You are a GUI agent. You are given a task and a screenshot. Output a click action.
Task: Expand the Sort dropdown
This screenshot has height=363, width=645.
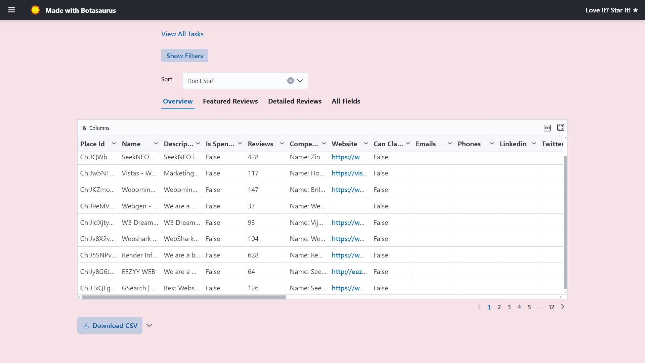point(300,81)
